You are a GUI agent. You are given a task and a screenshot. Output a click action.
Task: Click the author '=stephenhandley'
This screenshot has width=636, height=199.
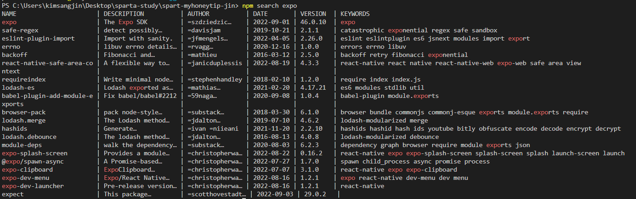pos(214,79)
